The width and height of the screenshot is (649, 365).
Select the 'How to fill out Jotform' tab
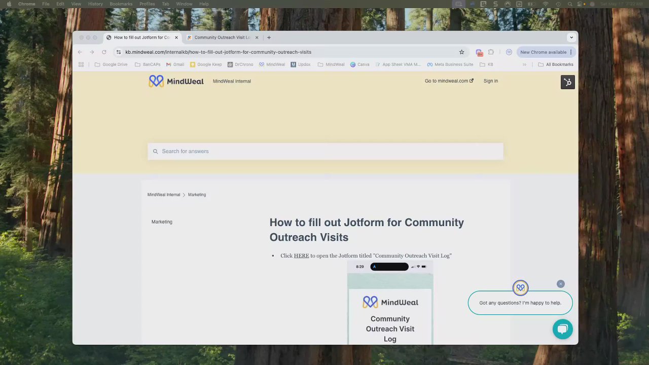142,38
